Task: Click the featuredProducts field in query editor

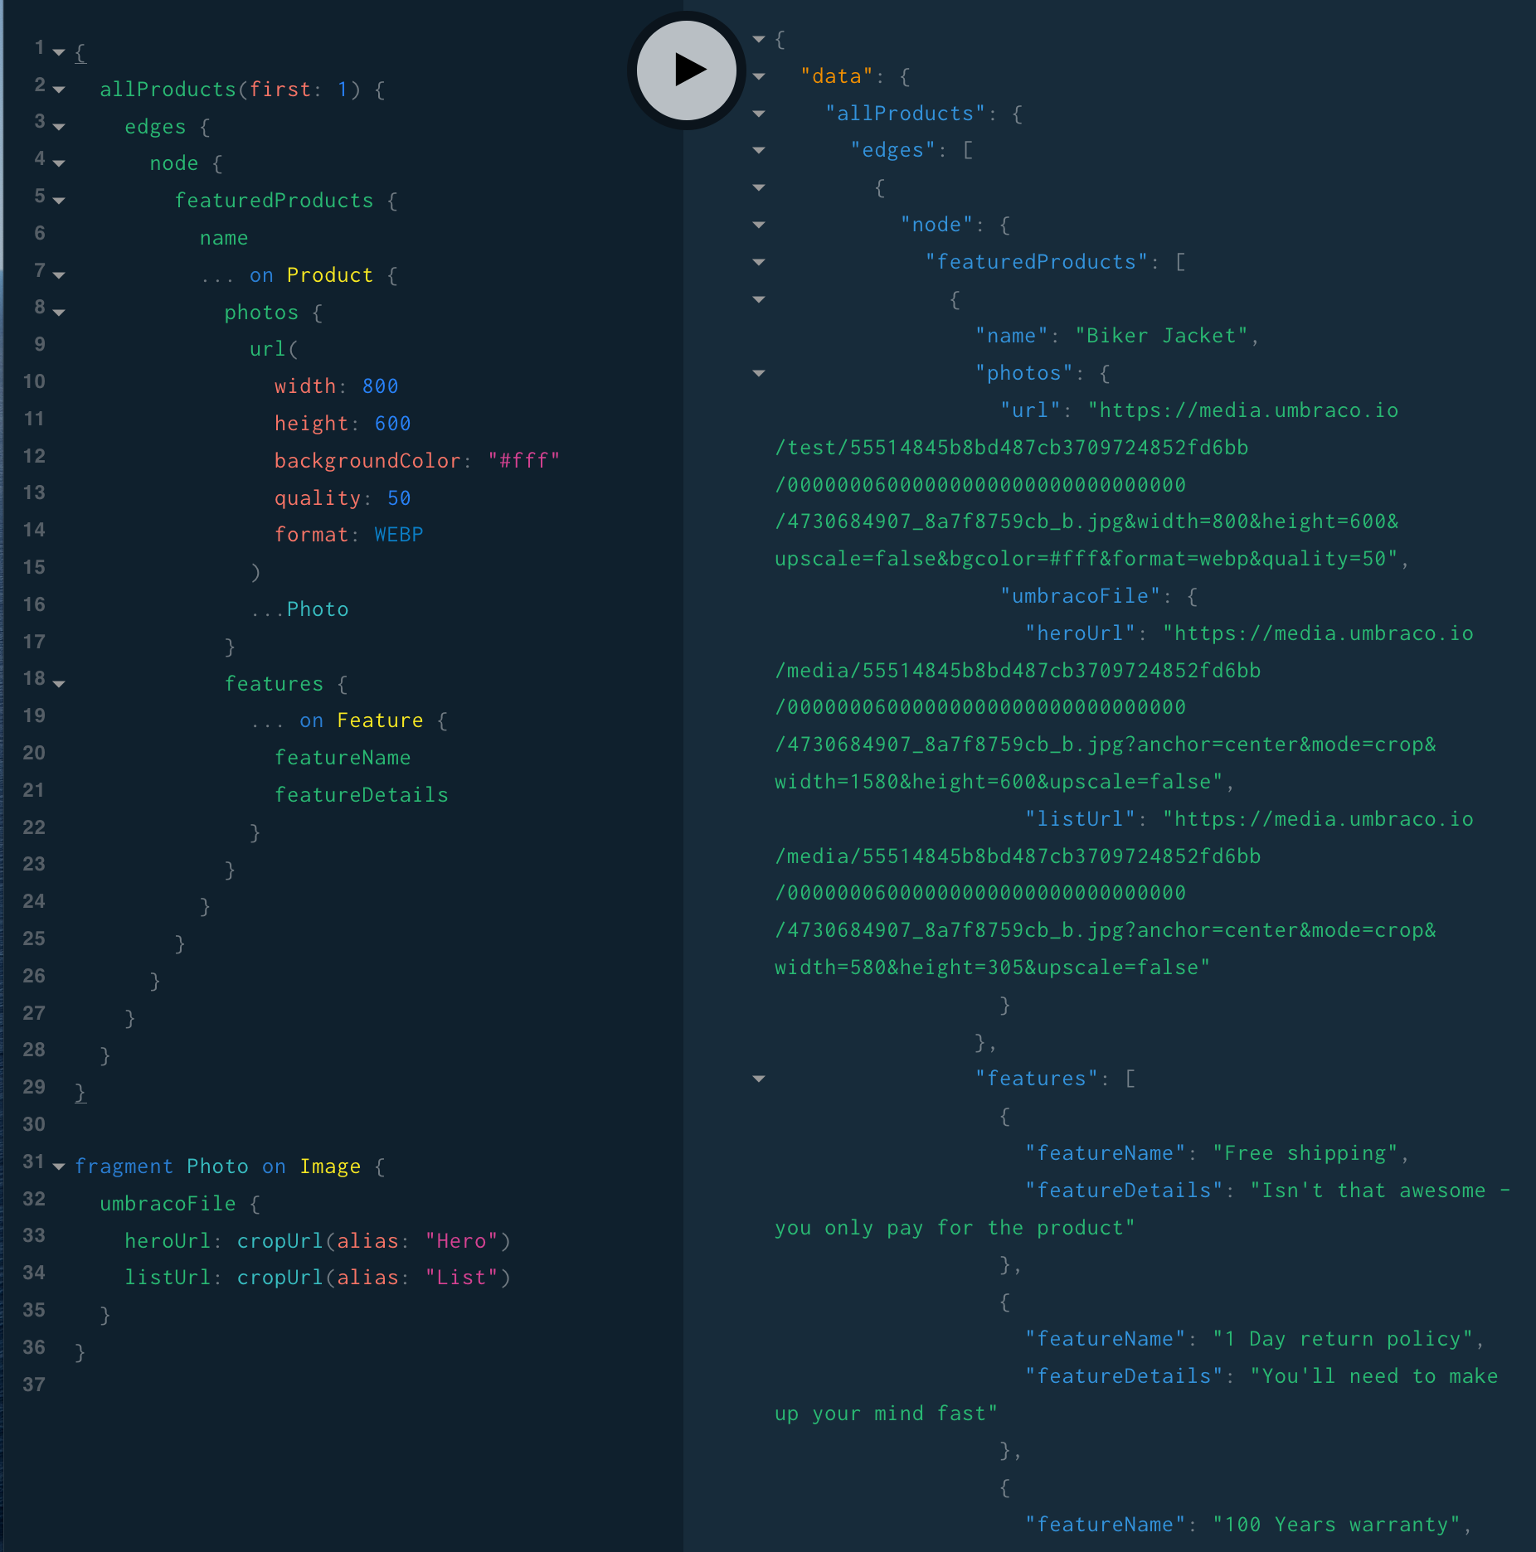Action: 274,201
